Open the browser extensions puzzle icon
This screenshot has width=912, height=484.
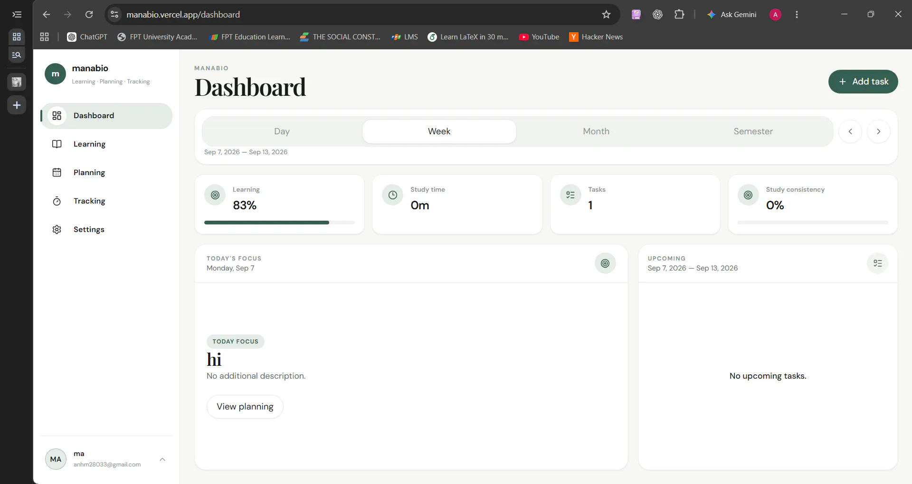tap(679, 15)
